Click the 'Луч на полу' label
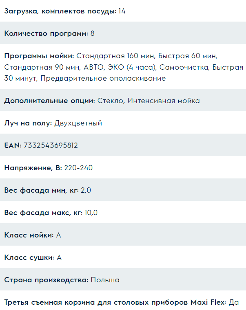 pyautogui.click(x=28, y=123)
